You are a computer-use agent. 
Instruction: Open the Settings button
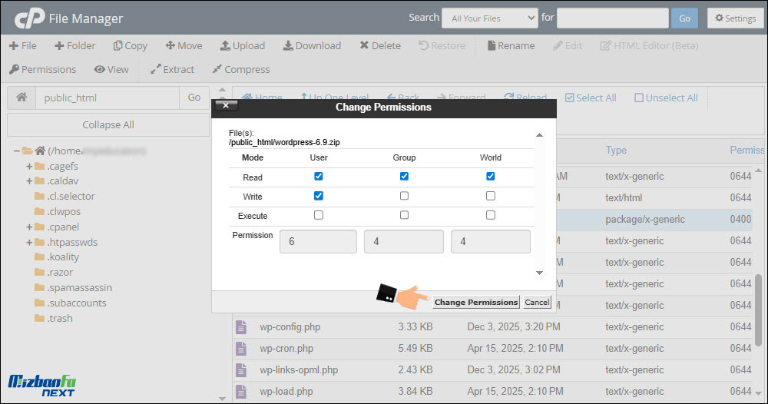pos(735,18)
